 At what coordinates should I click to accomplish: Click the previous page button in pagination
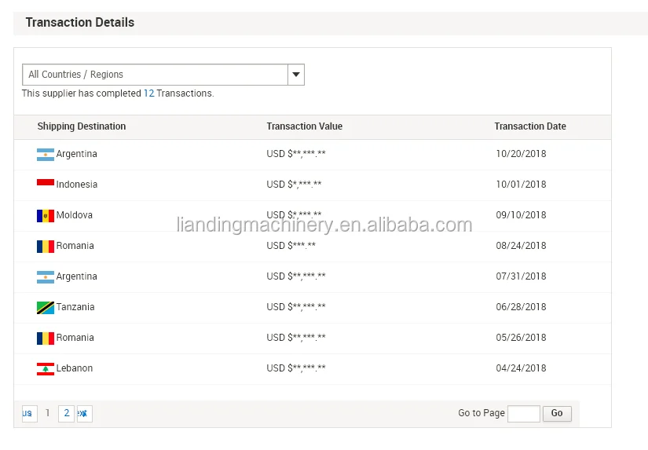pos(29,413)
